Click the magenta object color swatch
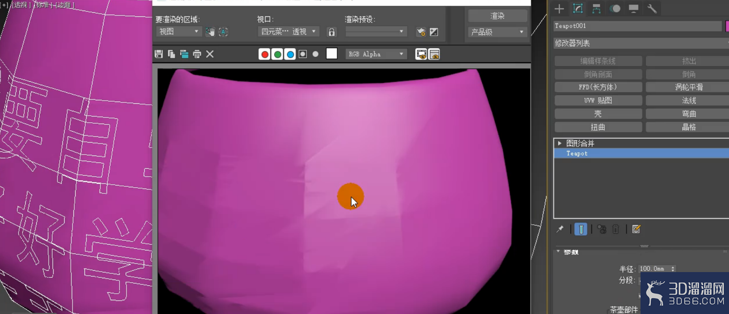 [727, 26]
